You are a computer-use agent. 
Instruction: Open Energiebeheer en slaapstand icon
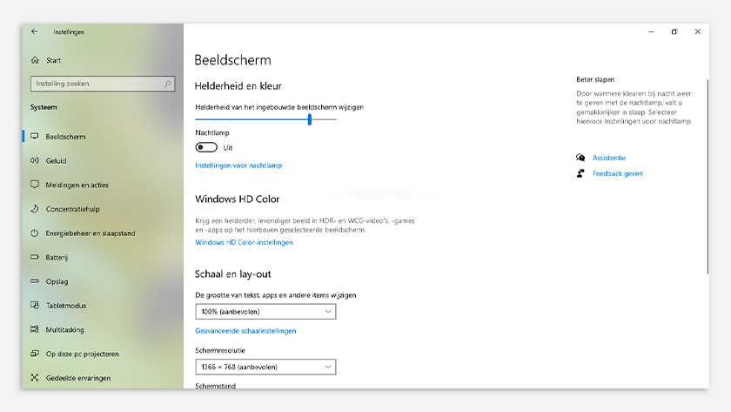pos(35,233)
